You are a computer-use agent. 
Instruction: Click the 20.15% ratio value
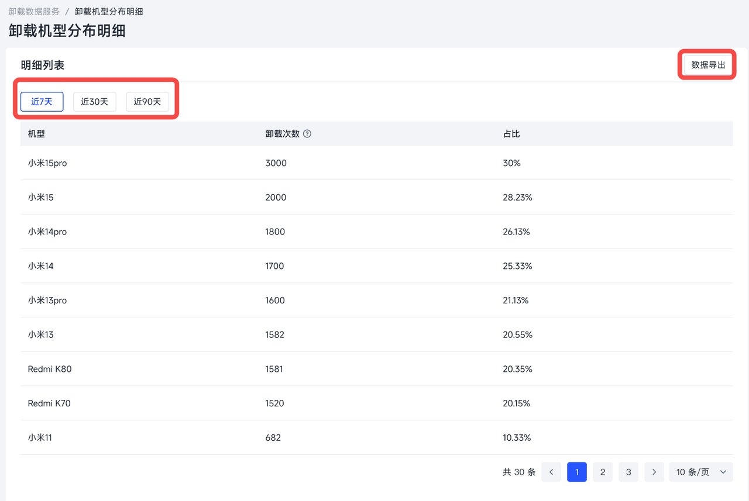tap(517, 403)
